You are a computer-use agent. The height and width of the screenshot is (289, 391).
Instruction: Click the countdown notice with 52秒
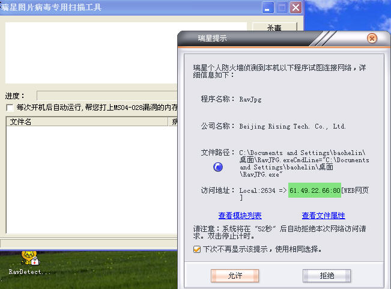279,232
